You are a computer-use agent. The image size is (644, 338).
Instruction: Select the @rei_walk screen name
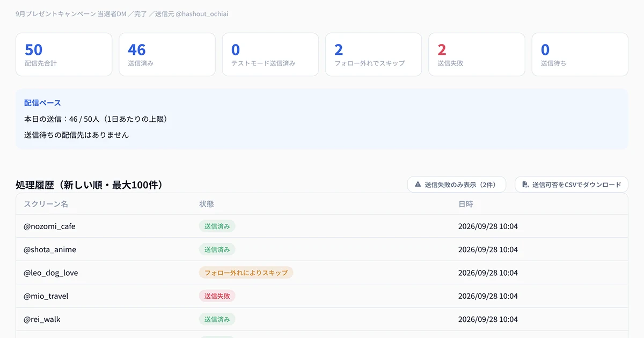pos(42,319)
